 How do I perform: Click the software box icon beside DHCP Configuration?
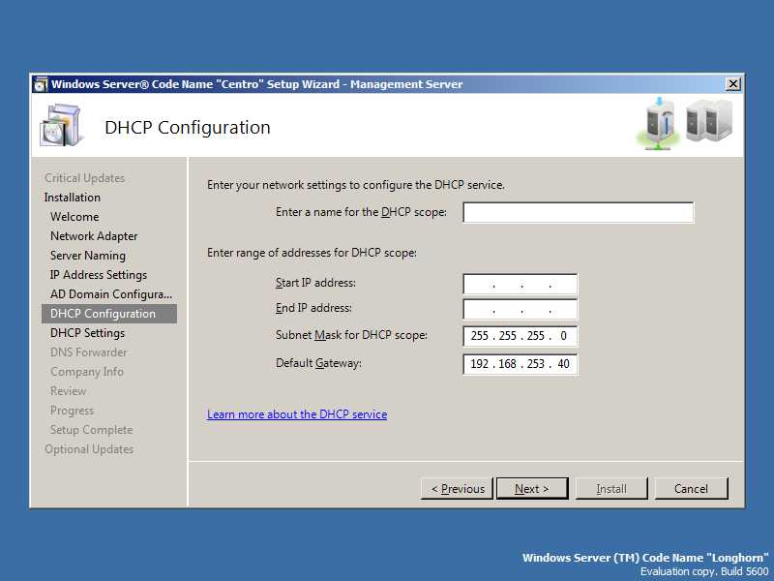click(x=63, y=126)
